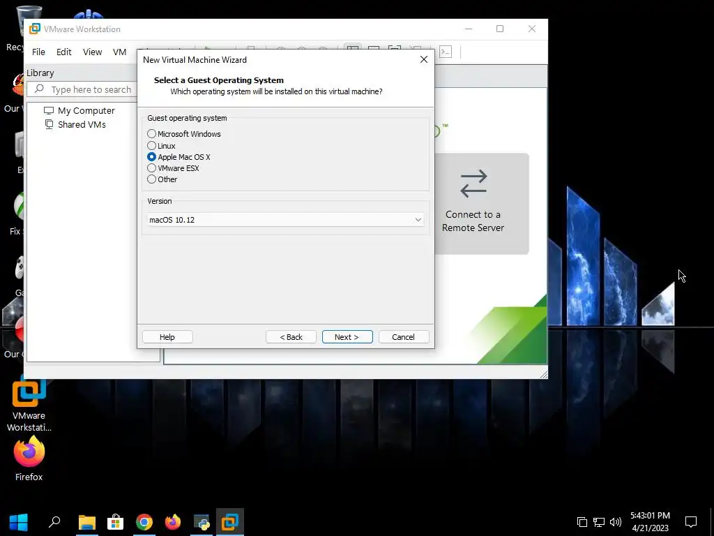This screenshot has height=536, width=714.
Task: Open the Windows Start menu
Action: (x=18, y=522)
